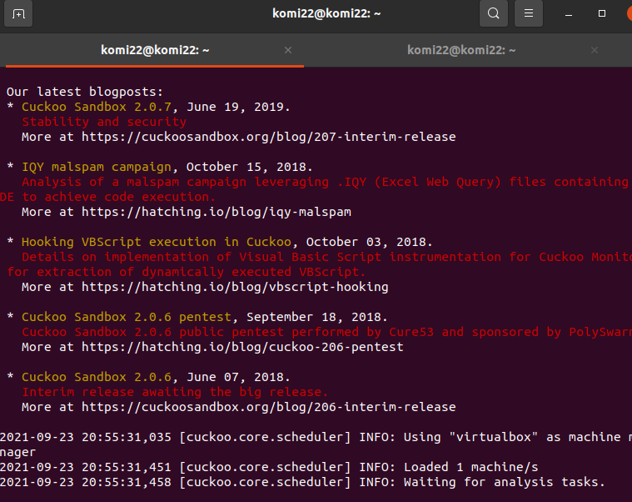
Task: Click the 'September 18, 2018.' date text
Action: 317,317
